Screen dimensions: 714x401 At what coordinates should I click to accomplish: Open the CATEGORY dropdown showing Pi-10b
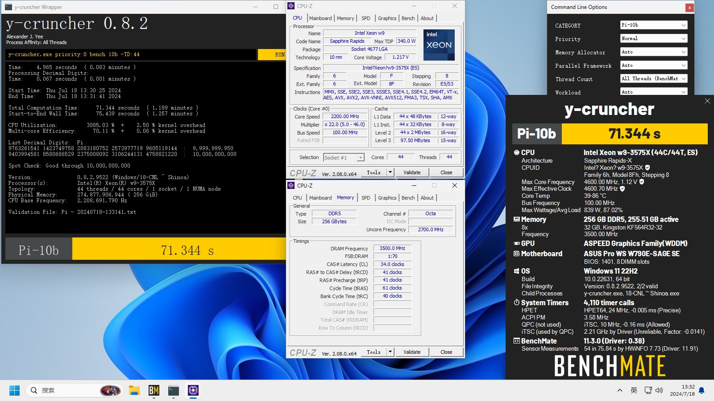point(654,25)
